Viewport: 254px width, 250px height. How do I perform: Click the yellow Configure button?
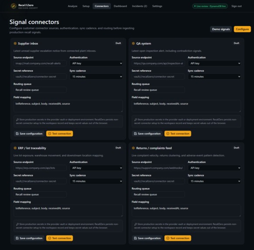pyautogui.click(x=242, y=29)
